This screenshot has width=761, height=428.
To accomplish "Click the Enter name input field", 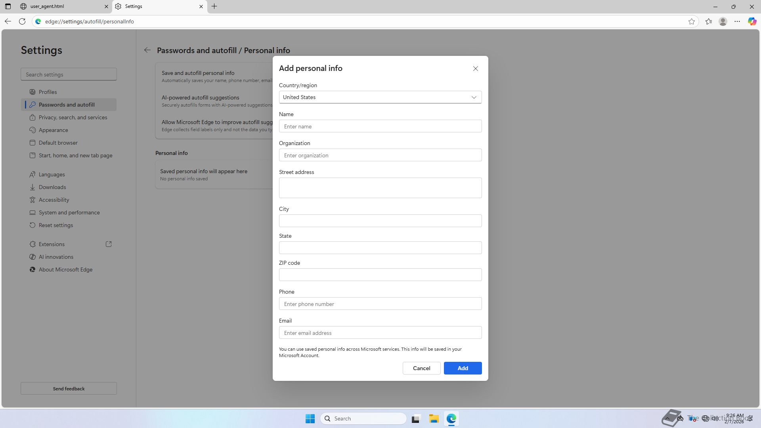I will (x=380, y=126).
